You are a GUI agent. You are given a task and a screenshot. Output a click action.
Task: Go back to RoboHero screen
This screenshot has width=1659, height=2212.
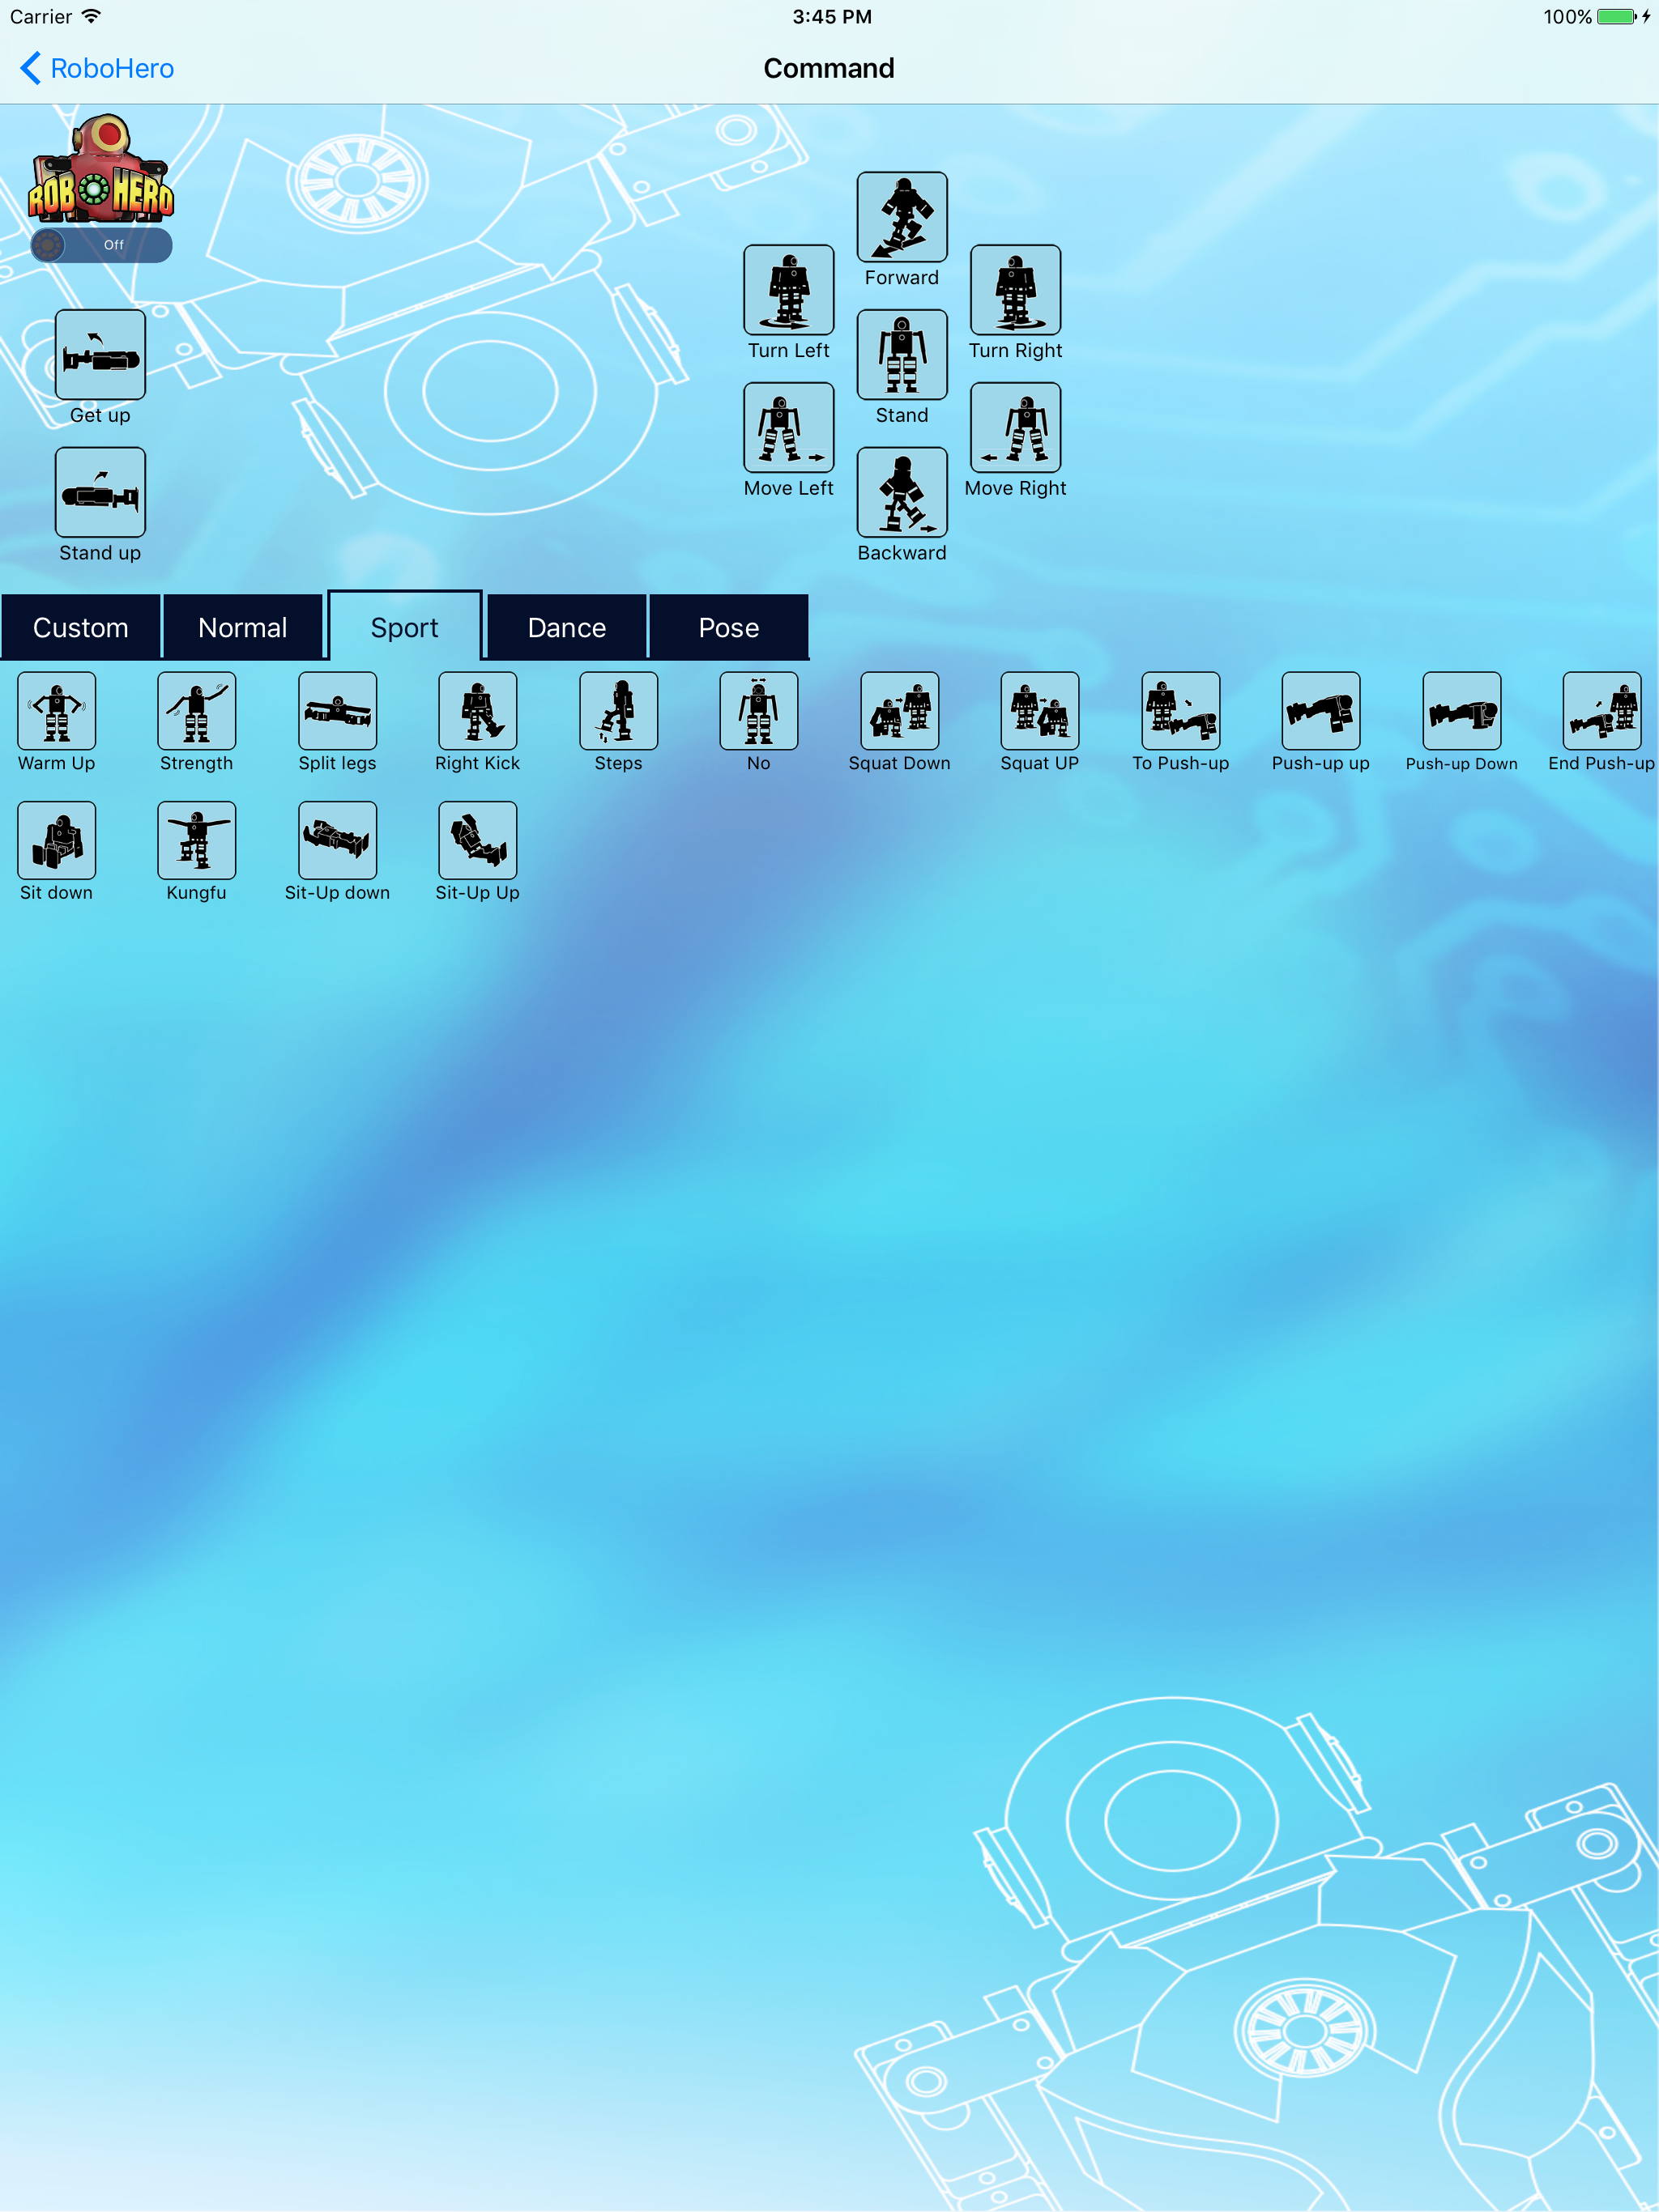(97, 68)
